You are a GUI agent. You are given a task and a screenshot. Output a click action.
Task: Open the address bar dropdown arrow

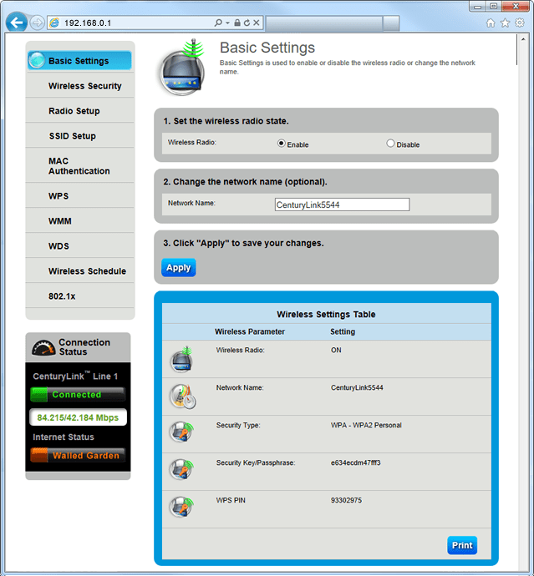click(227, 23)
